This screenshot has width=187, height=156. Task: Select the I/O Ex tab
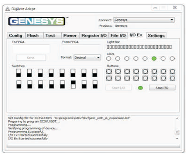tap(137, 35)
